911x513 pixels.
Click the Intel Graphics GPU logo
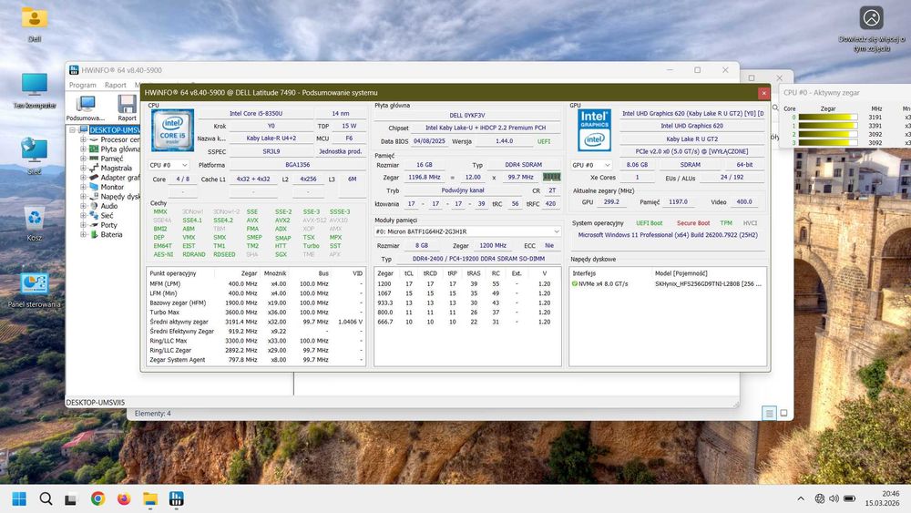click(594, 129)
